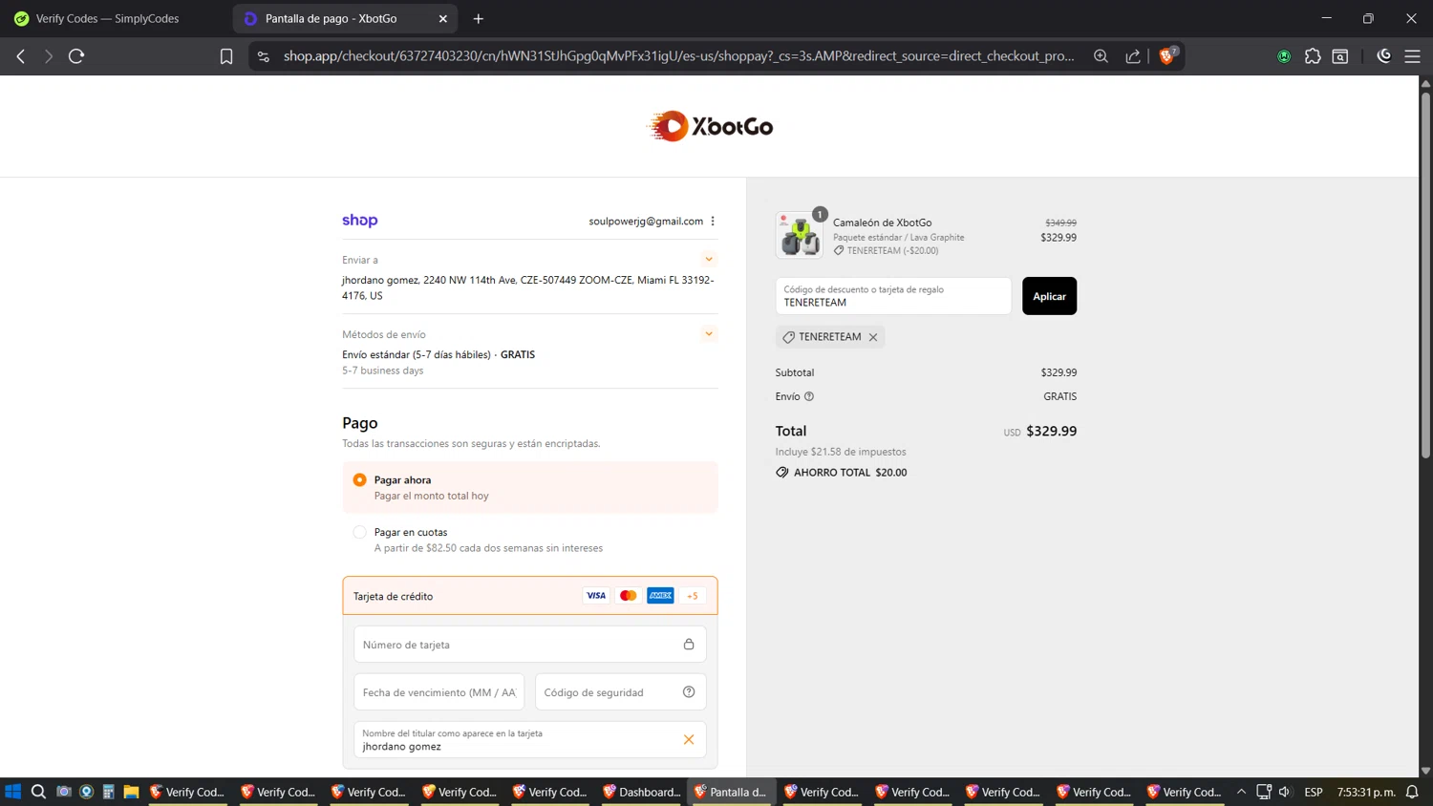
Task: Click the browser forward arrow
Action: coord(49,56)
